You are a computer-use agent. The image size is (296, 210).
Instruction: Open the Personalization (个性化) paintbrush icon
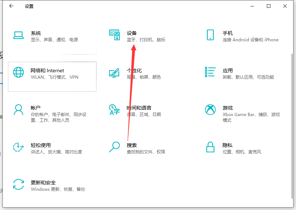[x=114, y=72]
